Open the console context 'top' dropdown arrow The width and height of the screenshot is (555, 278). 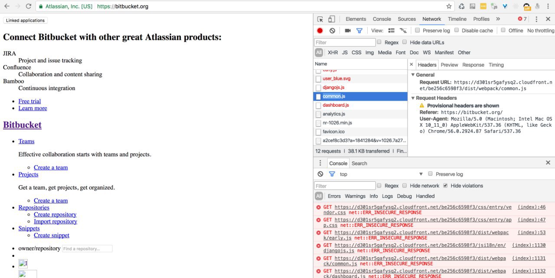[421, 174]
